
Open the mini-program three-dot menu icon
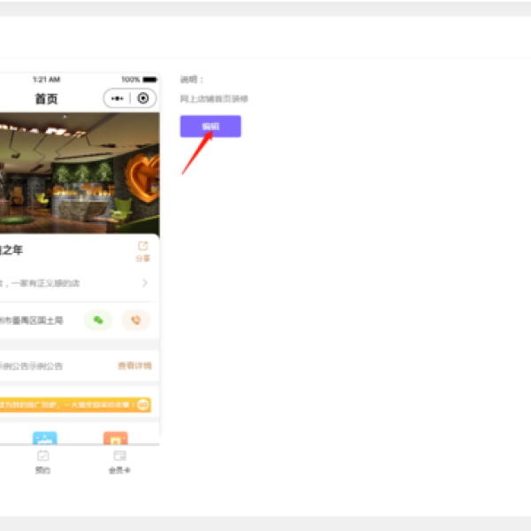117,98
